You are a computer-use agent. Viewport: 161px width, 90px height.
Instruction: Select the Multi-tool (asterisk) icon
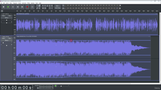(39, 8)
